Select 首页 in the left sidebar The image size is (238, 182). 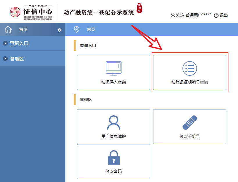[23, 29]
